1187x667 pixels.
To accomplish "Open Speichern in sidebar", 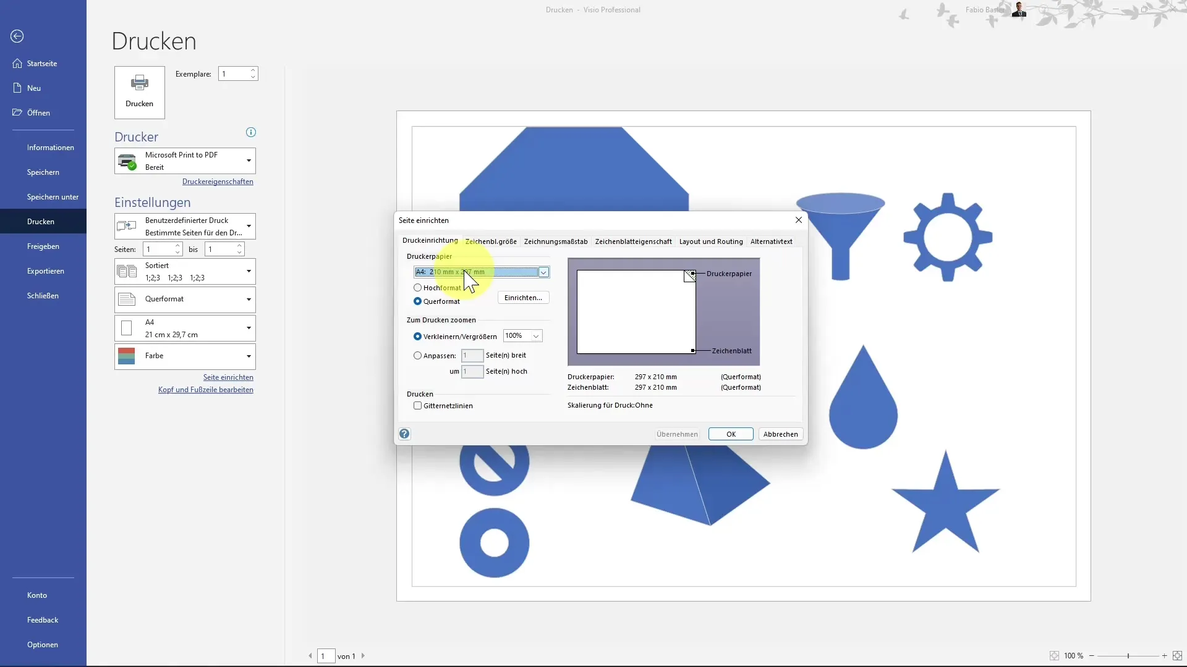I will pos(43,172).
